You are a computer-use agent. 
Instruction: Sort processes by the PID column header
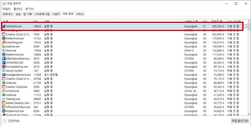36,21
